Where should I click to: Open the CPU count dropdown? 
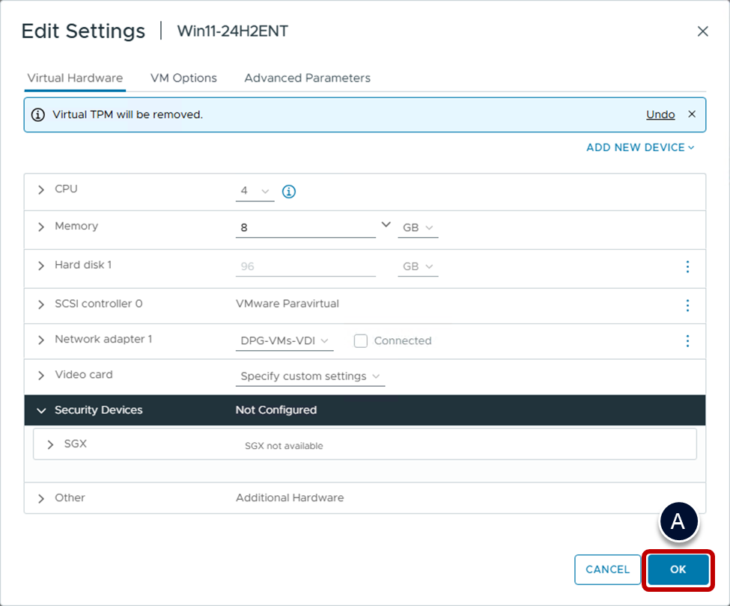(x=255, y=192)
